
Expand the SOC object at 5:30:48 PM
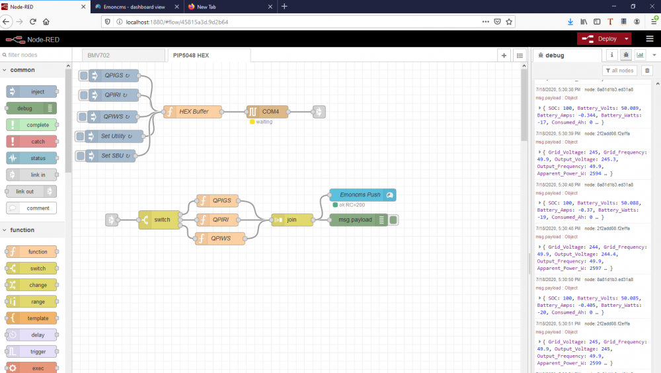point(539,202)
